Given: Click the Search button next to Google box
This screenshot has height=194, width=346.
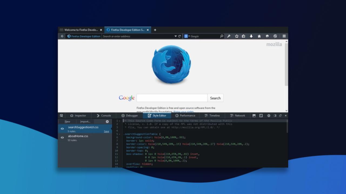Looking at the screenshot, I should [x=215, y=98].
